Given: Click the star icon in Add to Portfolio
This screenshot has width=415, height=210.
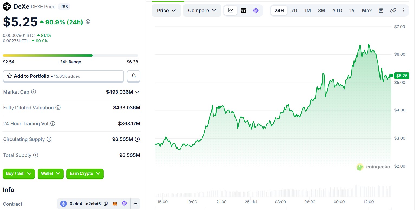Looking at the screenshot, I should pyautogui.click(x=9, y=76).
